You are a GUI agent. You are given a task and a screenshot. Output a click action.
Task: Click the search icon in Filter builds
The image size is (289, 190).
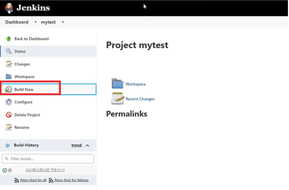7,158
